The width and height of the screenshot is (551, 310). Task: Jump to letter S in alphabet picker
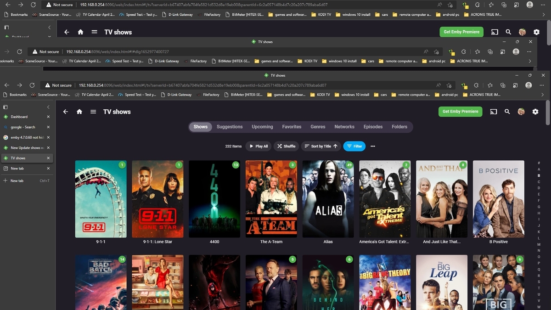coord(539,282)
